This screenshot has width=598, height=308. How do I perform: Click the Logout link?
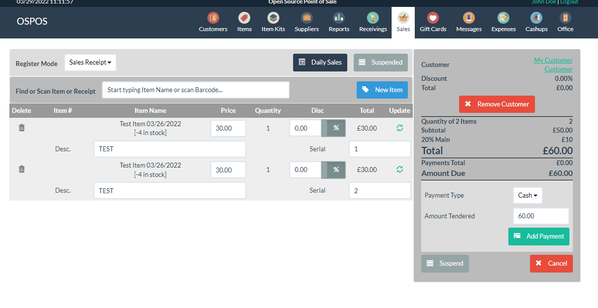[x=569, y=2]
